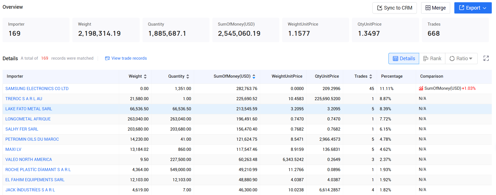Click the fullscreen expand icon
The height and width of the screenshot is (195, 496).
(x=486, y=58)
